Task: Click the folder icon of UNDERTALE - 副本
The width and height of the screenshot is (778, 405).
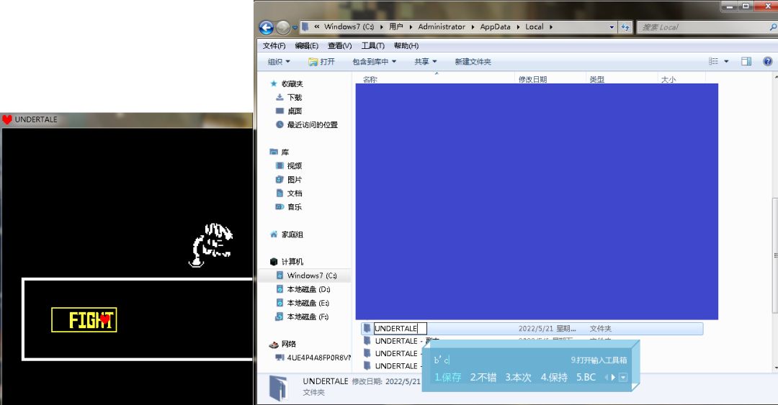Action: pyautogui.click(x=367, y=341)
